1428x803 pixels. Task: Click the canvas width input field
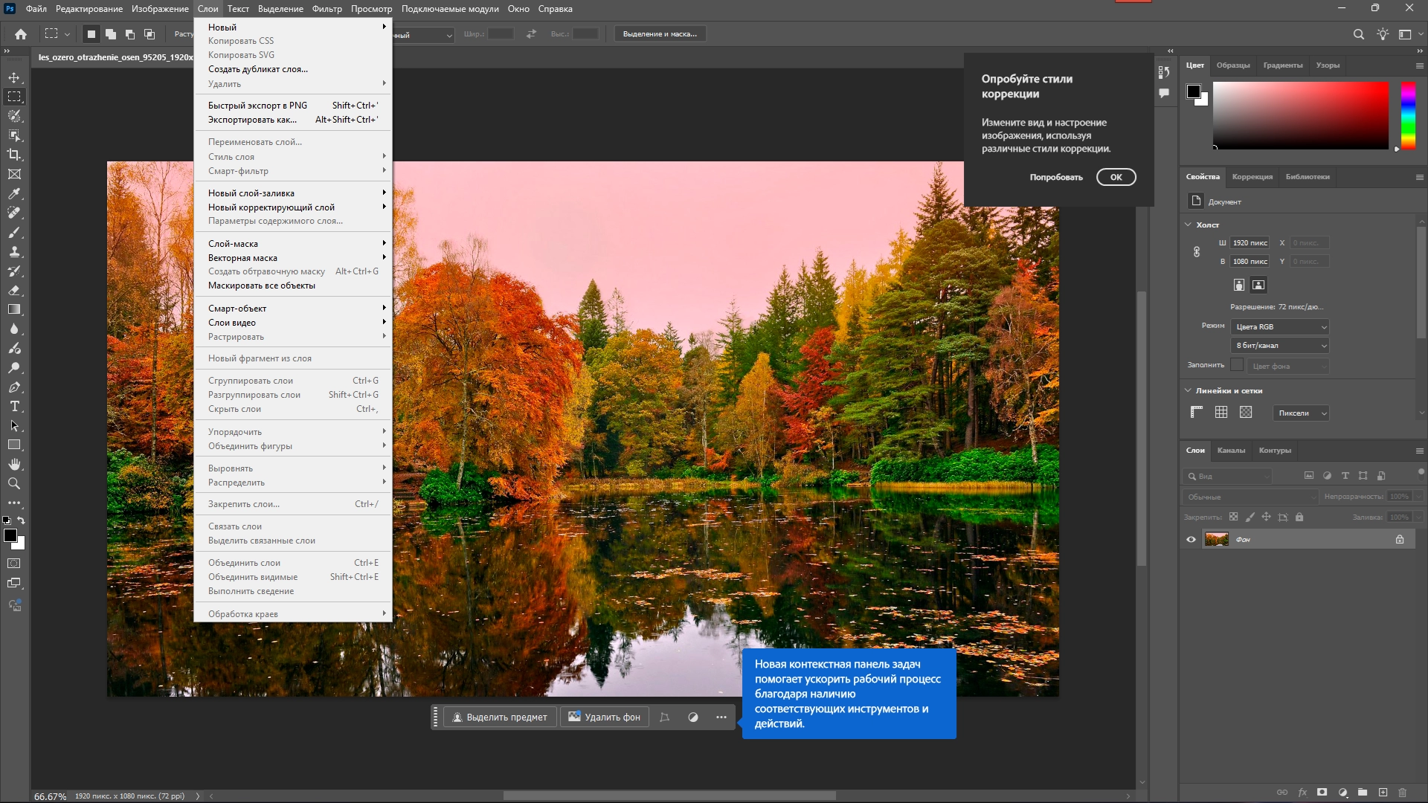pos(1249,243)
